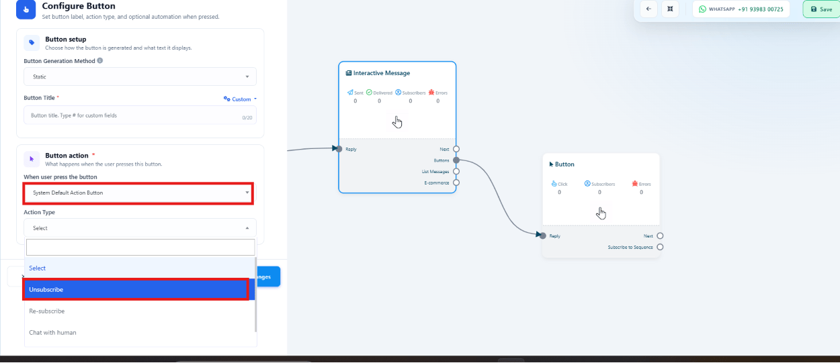Open the Button Generation Method Static dropdown
Image resolution: width=840 pixels, height=363 pixels.
(140, 76)
